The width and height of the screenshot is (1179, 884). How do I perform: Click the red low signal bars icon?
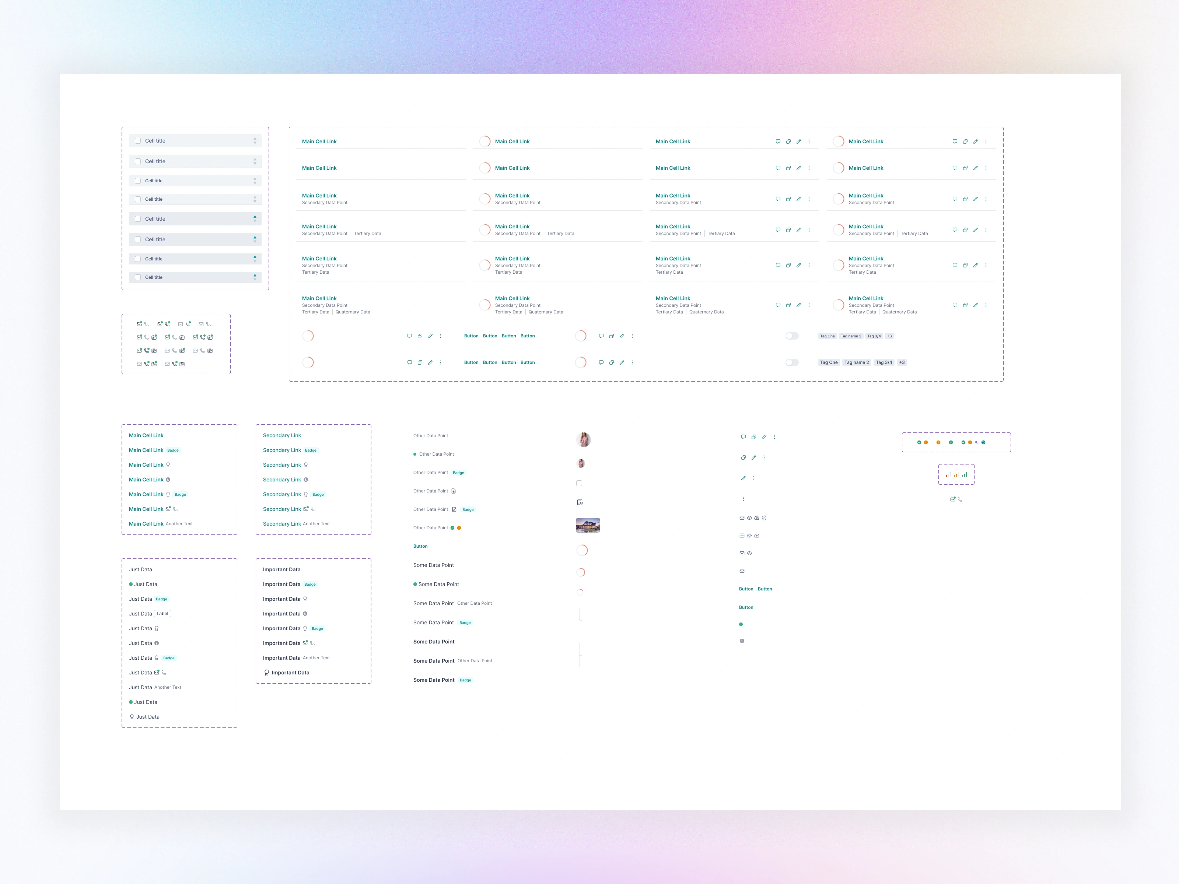pos(948,475)
